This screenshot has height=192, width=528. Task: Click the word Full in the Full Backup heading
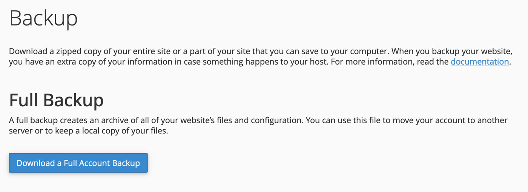coord(23,100)
